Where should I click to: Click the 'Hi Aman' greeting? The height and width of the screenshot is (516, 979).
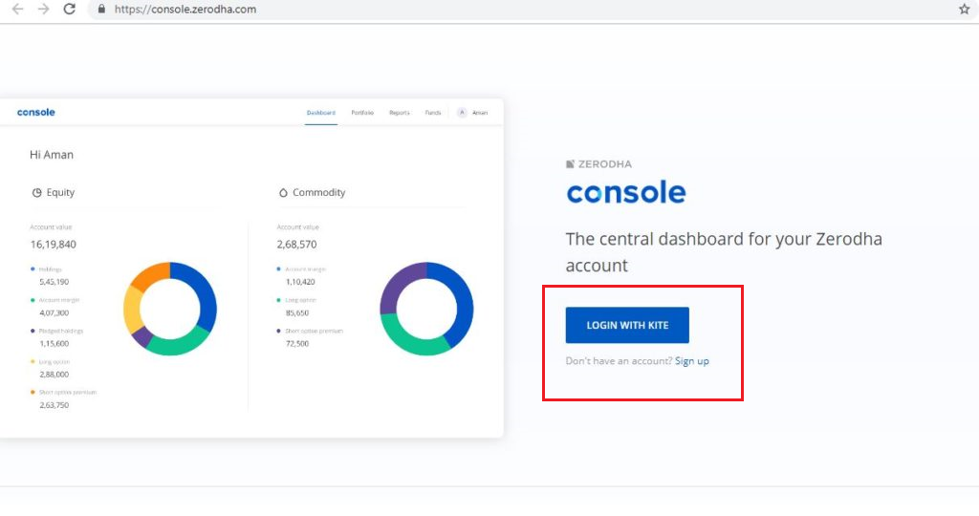tap(52, 155)
